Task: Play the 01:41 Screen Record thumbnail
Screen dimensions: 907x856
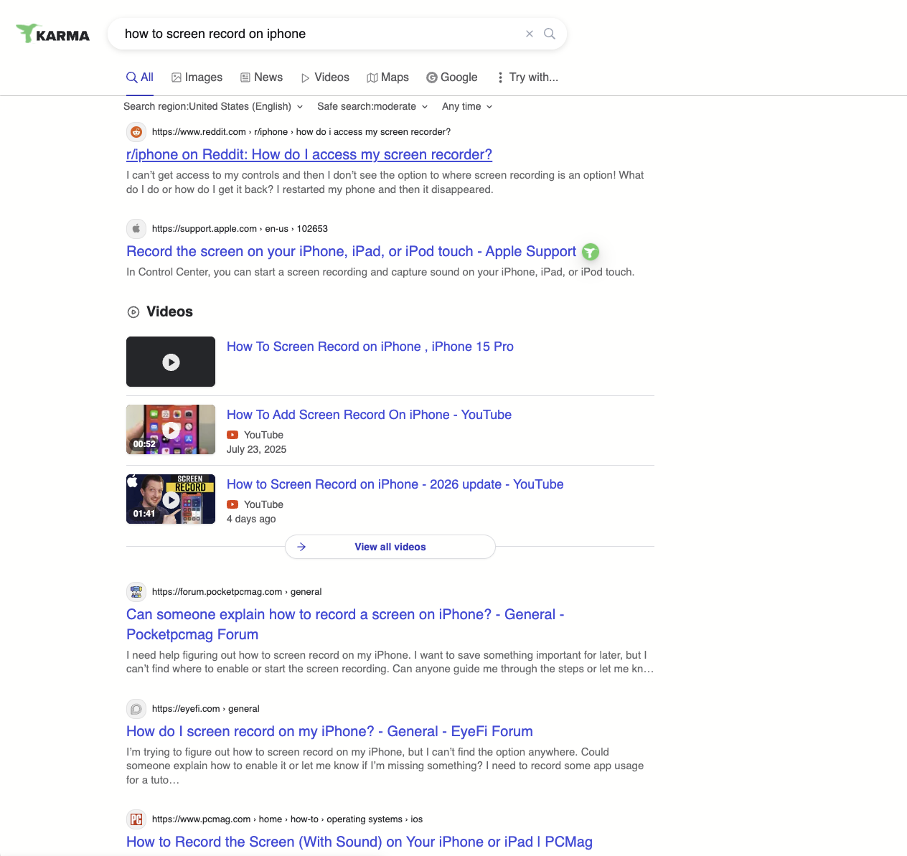Action: coord(171,499)
